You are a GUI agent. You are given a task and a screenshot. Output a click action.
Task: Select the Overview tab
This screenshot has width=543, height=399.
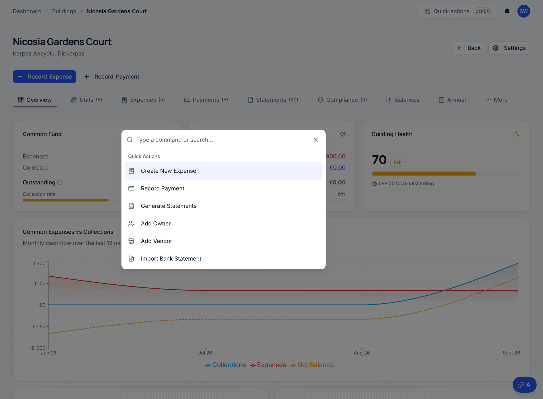pyautogui.click(x=35, y=100)
